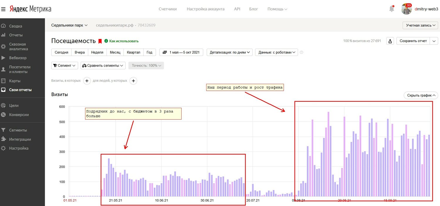The height and width of the screenshot is (206, 440).
Task: Open the date range 1 мая — 5 окт 2021
Action: (181, 52)
